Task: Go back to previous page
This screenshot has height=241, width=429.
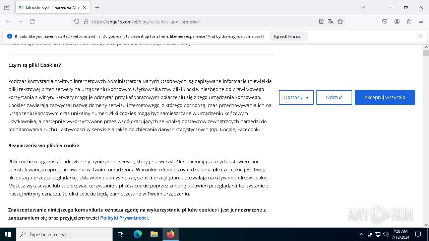Action: tap(8, 21)
